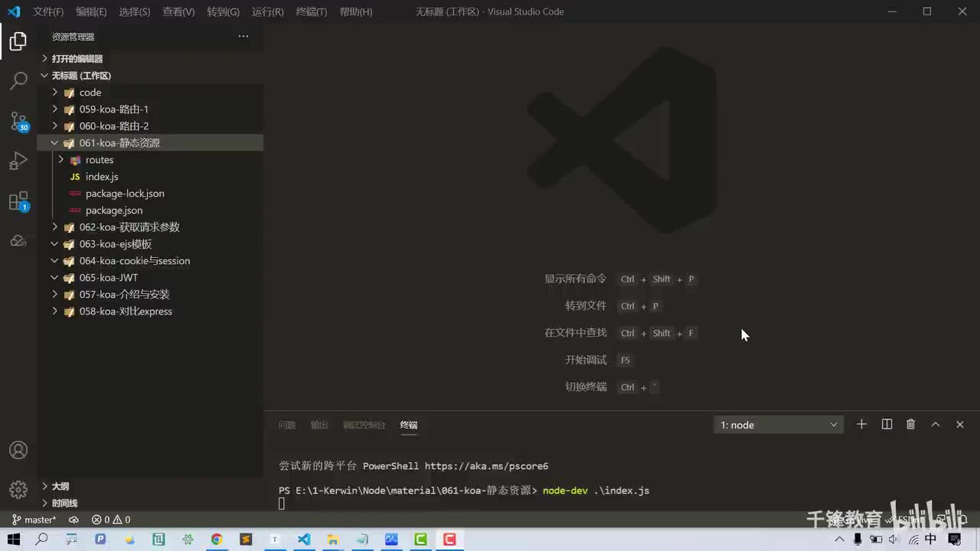Open the 帮助(H) menu
Viewport: 980px width, 551px height.
(x=355, y=11)
